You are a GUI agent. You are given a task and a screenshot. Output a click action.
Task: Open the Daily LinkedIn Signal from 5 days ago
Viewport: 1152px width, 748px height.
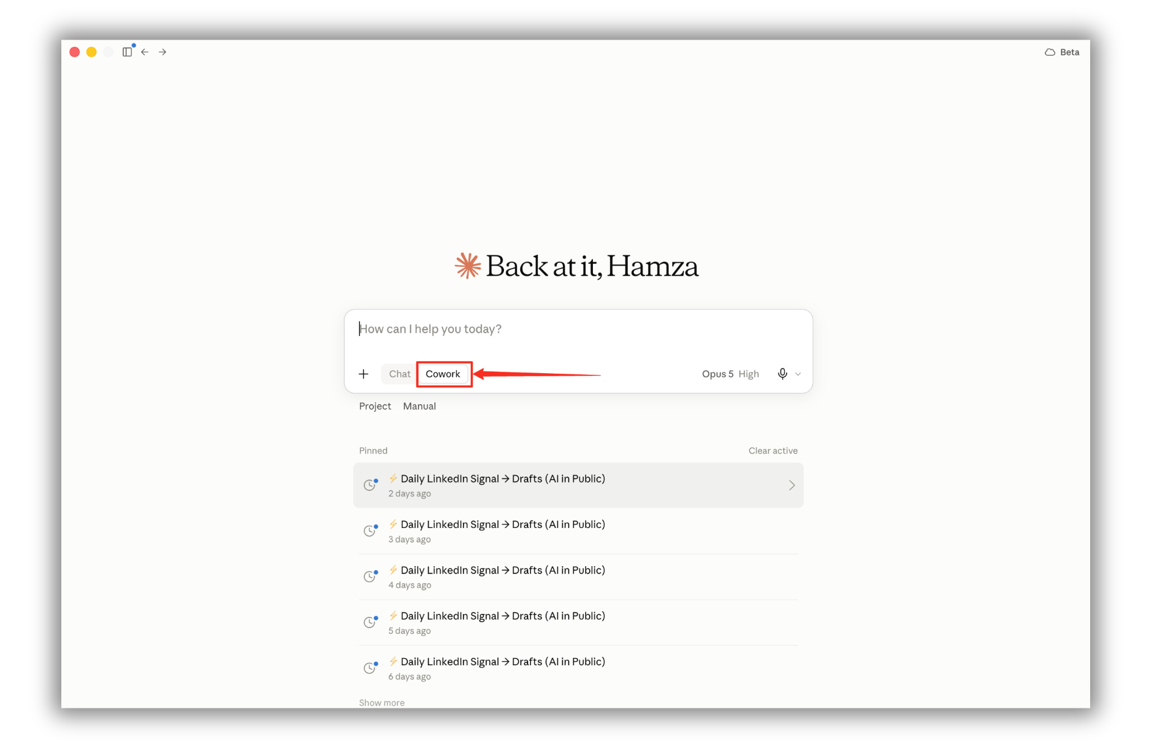tap(578, 622)
